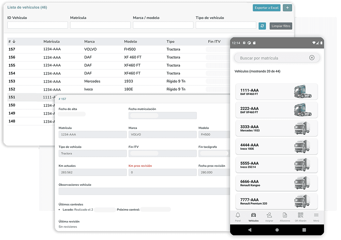Open the Albaranes document icon tab

pos(285,217)
